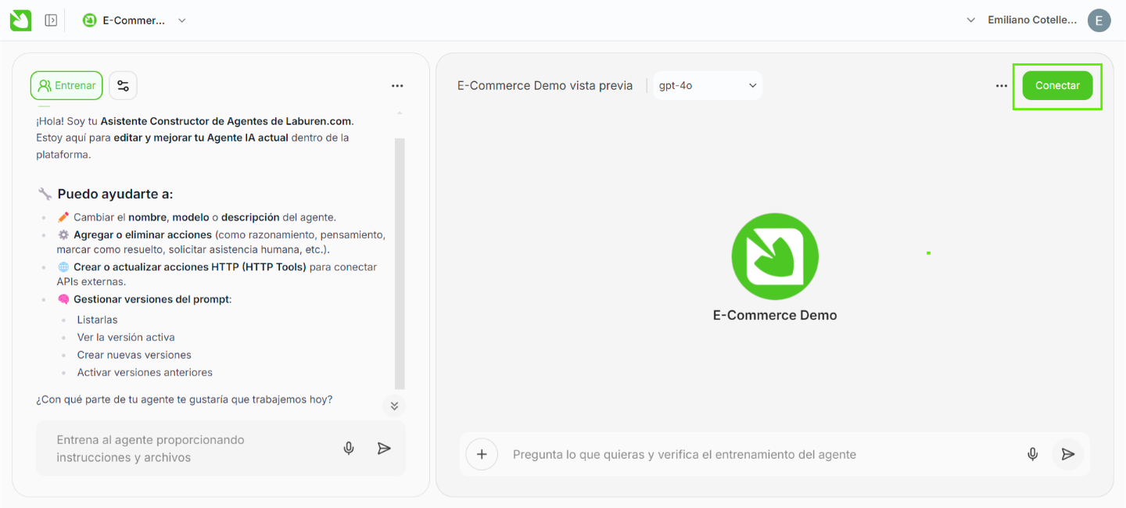Select the Entrenar tab
This screenshot has width=1126, height=508.
tap(66, 86)
